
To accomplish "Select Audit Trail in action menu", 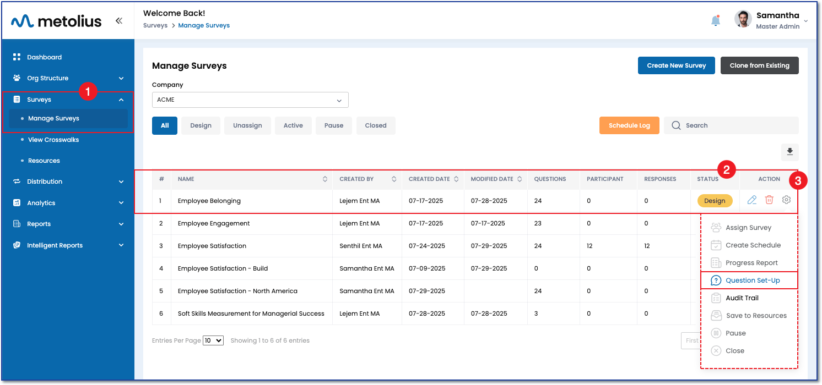I will [x=742, y=298].
